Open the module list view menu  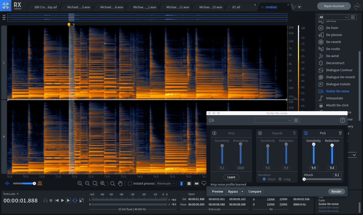353,17
